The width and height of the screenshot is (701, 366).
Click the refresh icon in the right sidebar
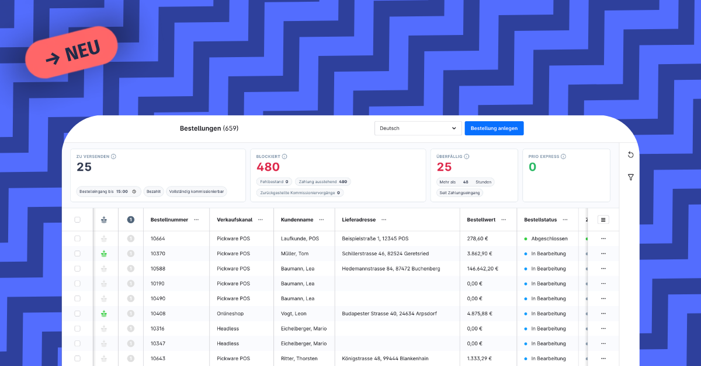pos(630,155)
